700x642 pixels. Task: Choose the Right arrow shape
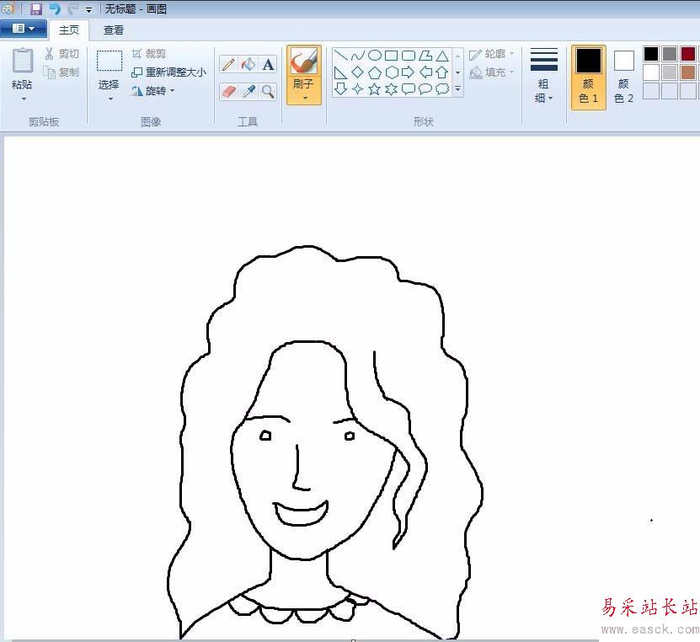pyautogui.click(x=409, y=72)
